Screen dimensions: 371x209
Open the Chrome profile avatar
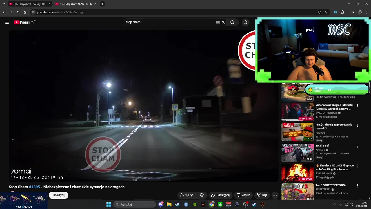pos(360,12)
